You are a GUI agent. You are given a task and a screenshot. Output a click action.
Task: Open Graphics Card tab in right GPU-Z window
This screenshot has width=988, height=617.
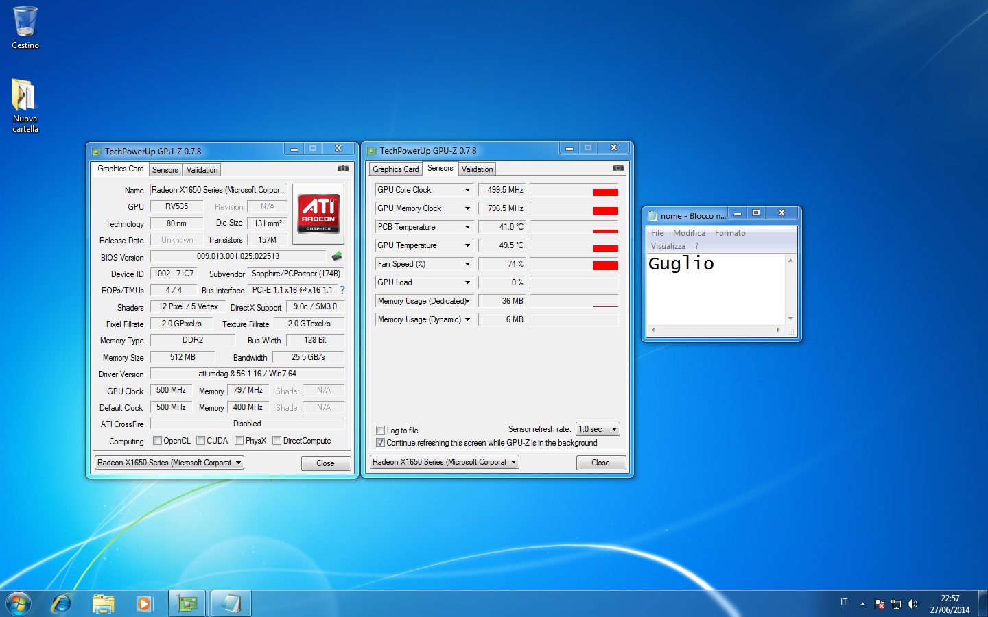396,169
